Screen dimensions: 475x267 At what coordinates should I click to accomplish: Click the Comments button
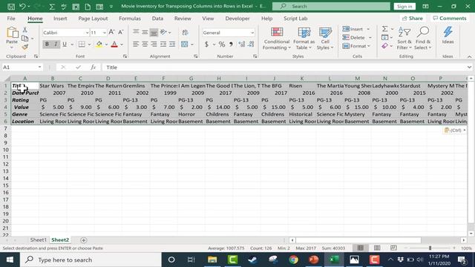[x=450, y=19]
